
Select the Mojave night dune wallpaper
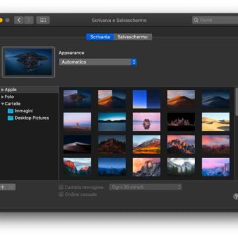pos(216,99)
